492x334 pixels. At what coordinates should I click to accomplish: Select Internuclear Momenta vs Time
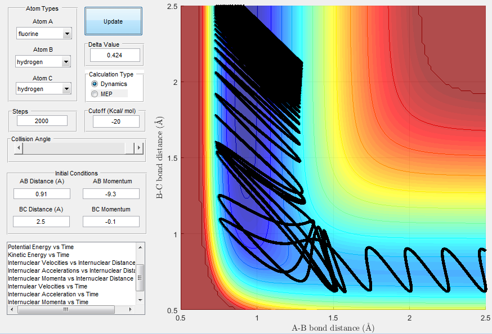[x=48, y=302]
